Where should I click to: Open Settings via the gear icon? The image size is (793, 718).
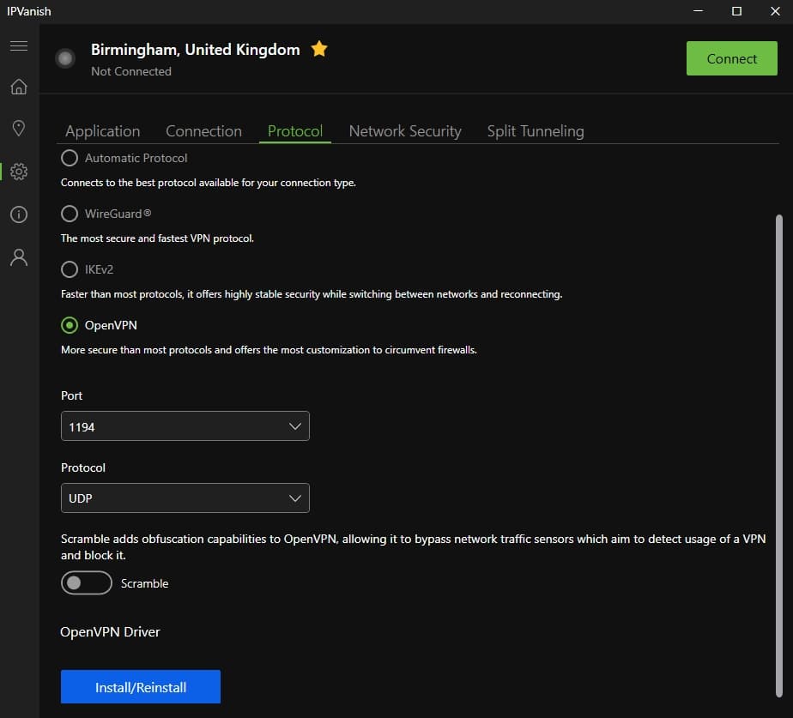tap(19, 172)
